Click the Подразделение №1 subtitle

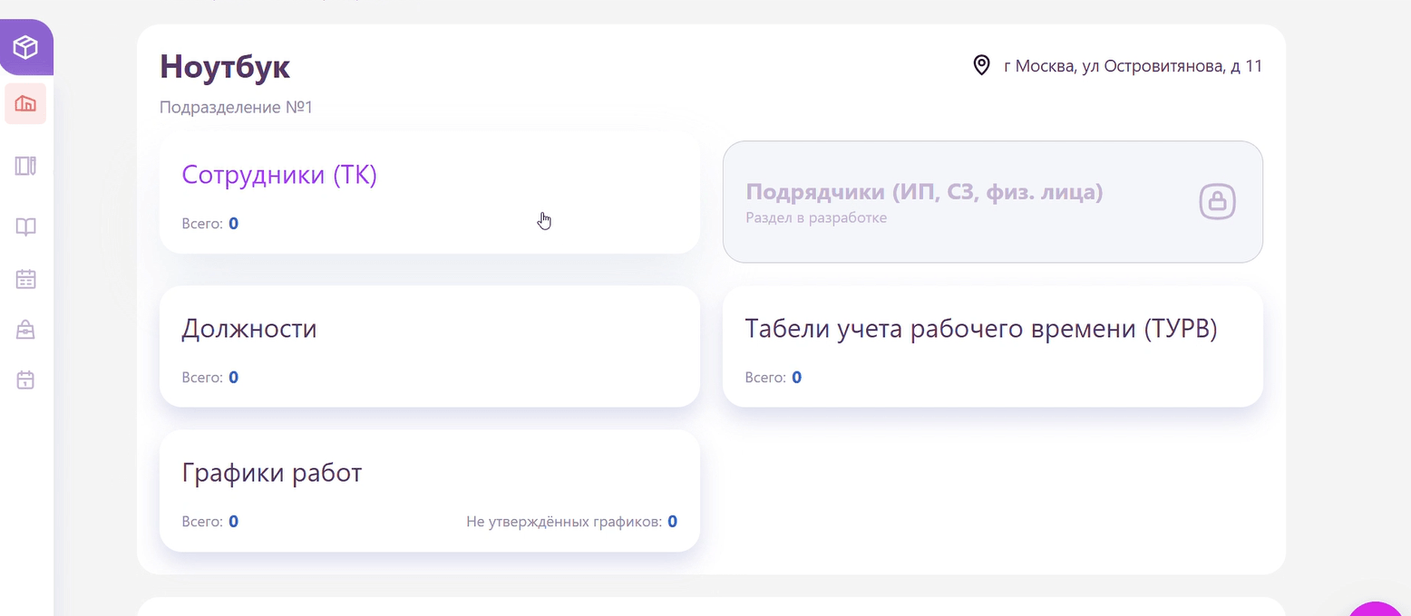click(x=236, y=107)
